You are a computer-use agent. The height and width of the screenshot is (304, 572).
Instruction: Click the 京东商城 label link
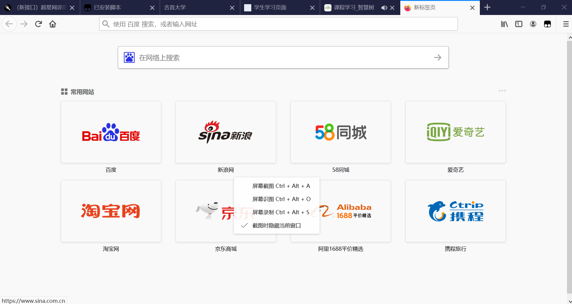coord(226,249)
